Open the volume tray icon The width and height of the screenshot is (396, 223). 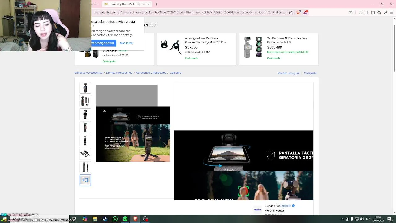click(x=362, y=219)
